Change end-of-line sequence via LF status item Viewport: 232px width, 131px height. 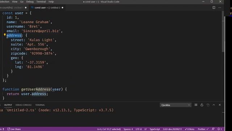tap(145, 129)
